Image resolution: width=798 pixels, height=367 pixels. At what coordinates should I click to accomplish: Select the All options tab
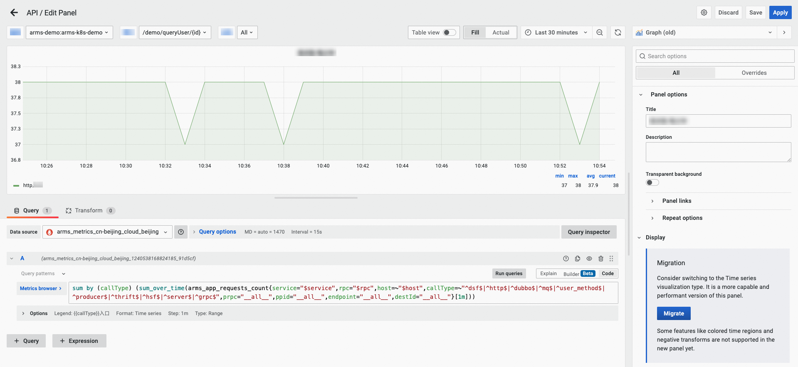[x=676, y=73]
